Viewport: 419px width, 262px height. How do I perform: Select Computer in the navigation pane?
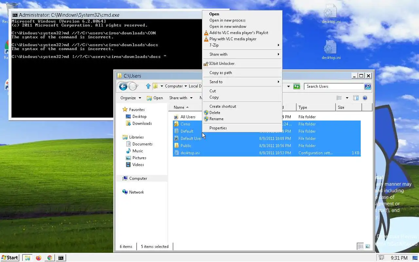click(138, 178)
